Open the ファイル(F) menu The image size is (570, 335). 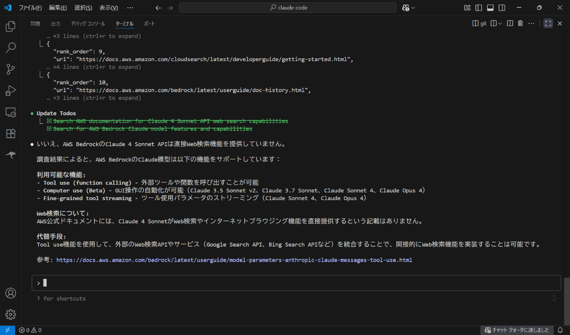[x=30, y=8]
